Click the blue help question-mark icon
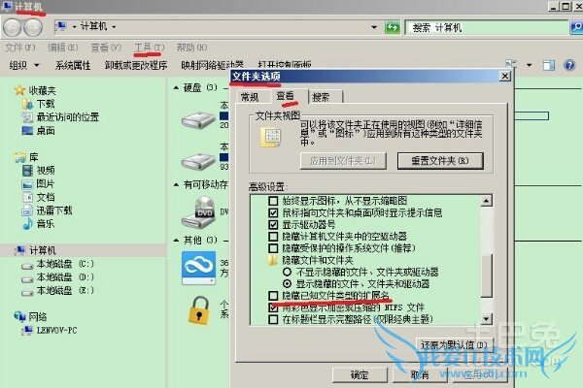Screen dimensions: 583x388 point(569,65)
